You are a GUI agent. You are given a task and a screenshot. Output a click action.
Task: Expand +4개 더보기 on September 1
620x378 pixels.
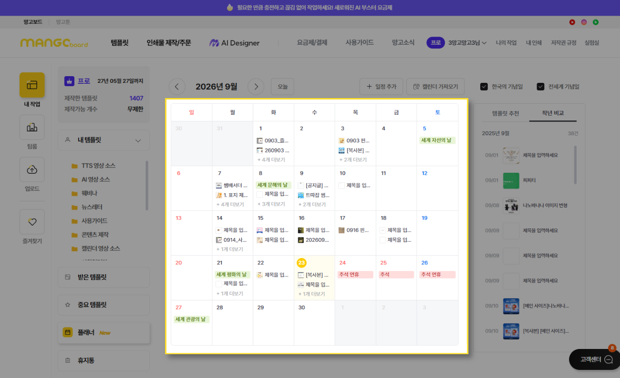pos(271,160)
